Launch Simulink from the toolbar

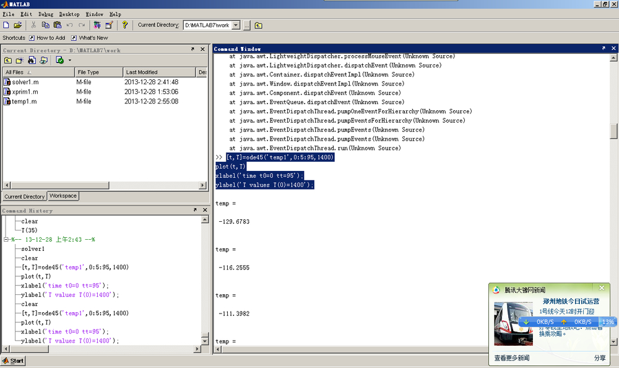pos(97,25)
